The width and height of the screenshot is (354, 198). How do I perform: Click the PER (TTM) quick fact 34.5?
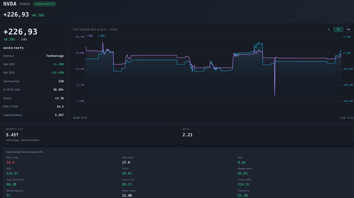click(x=60, y=107)
